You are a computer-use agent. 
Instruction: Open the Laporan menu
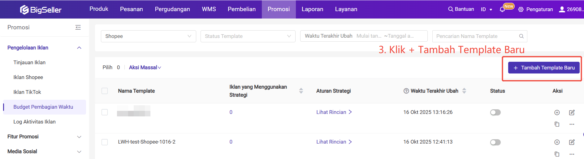[312, 9]
